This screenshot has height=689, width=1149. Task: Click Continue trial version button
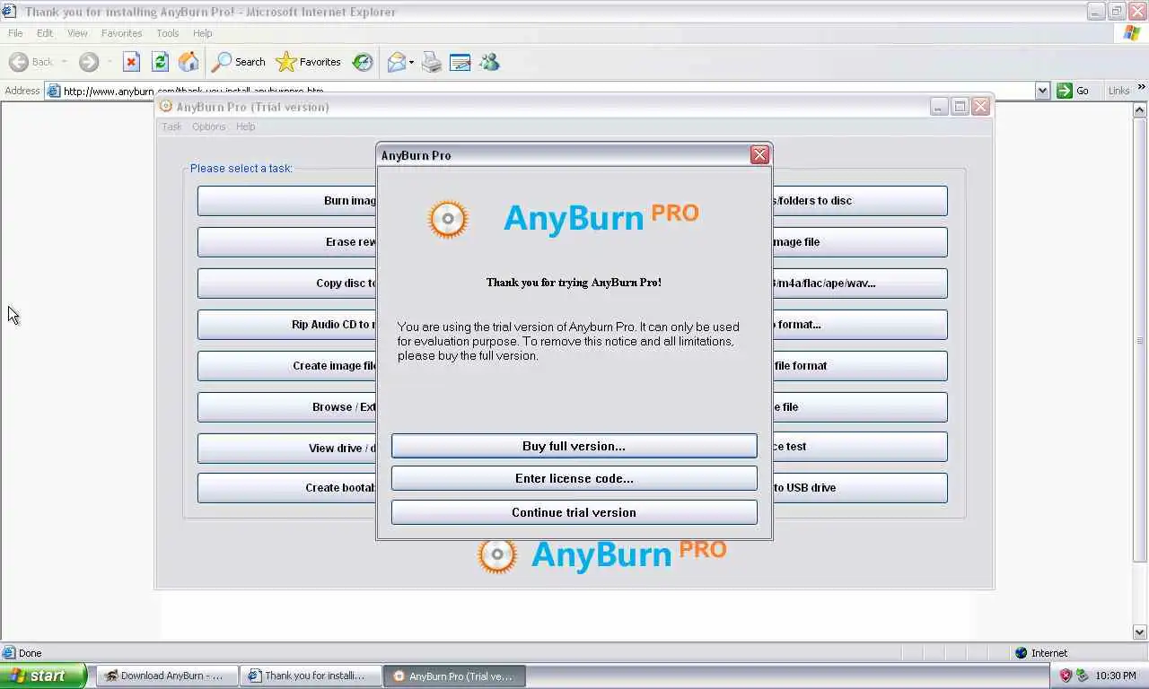[574, 512]
